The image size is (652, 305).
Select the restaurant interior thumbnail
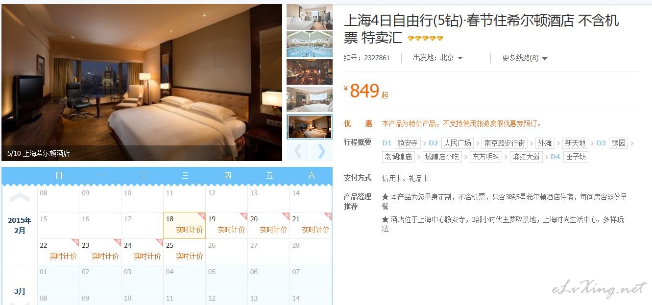(x=310, y=72)
